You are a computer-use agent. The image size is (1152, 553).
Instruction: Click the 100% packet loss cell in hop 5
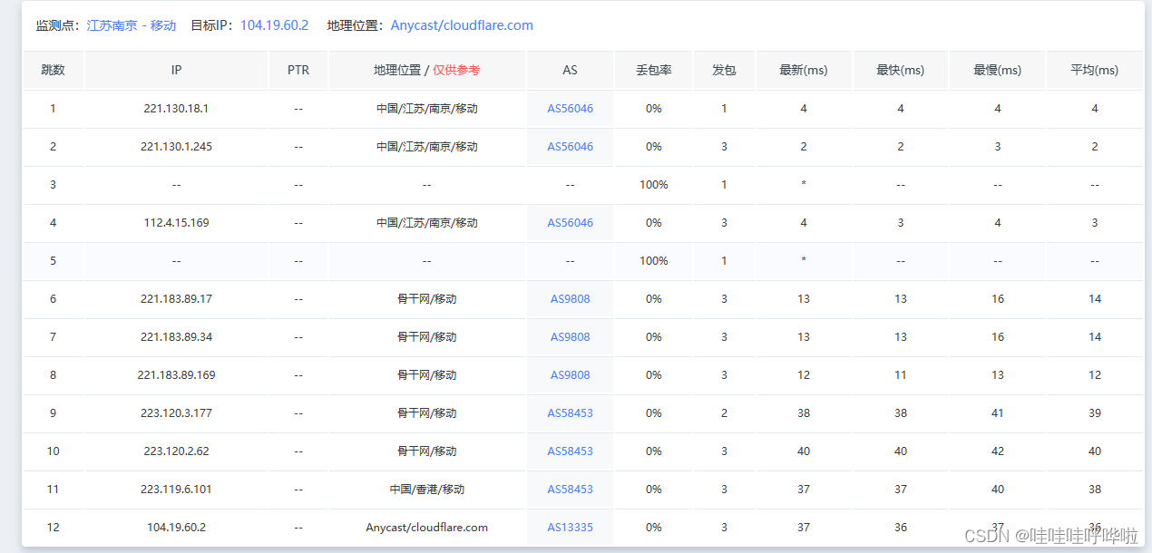click(653, 261)
